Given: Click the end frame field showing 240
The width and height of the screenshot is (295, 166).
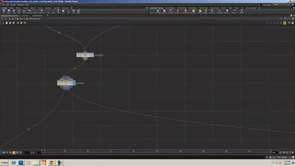Looking at the screenshot, I should (x=275, y=153).
